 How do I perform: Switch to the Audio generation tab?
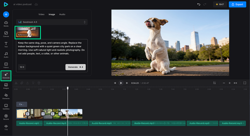click(x=62, y=14)
